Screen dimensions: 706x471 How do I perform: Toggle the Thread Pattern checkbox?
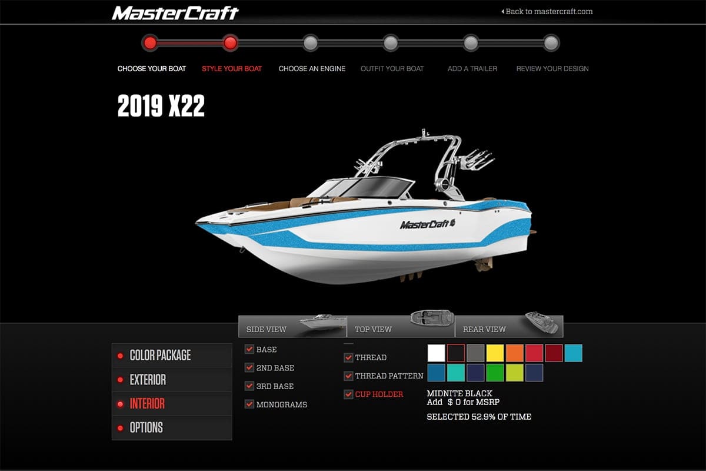(348, 376)
